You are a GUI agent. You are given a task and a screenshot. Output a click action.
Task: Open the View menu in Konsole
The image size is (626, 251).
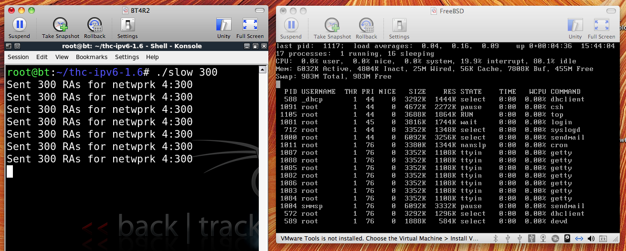[62, 57]
